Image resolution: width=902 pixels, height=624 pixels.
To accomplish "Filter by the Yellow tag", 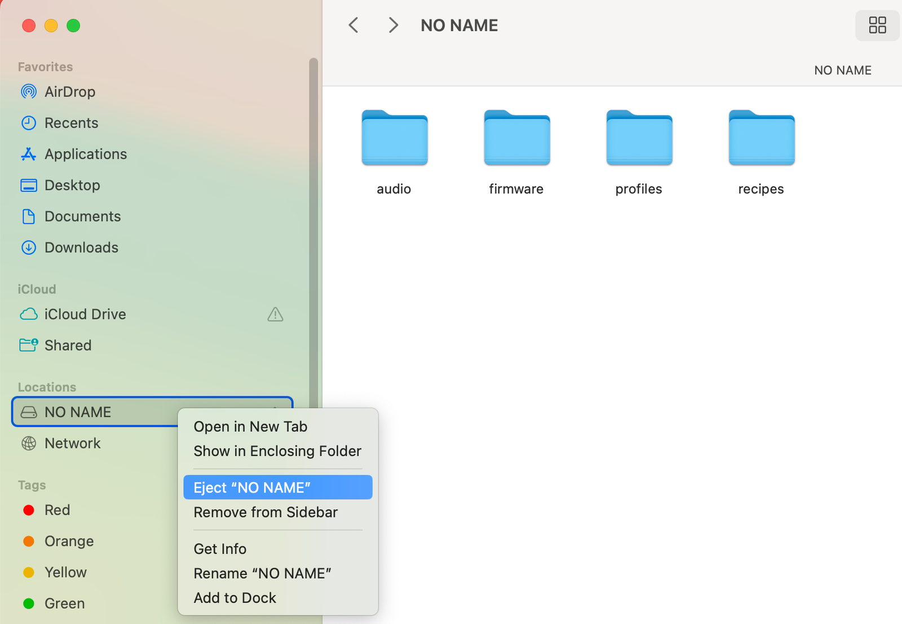I will (x=95, y=572).
